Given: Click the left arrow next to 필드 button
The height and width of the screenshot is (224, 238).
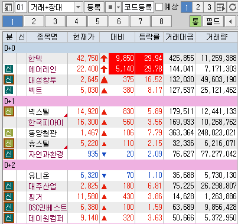Looking at the screenshot, I should point(230,21).
